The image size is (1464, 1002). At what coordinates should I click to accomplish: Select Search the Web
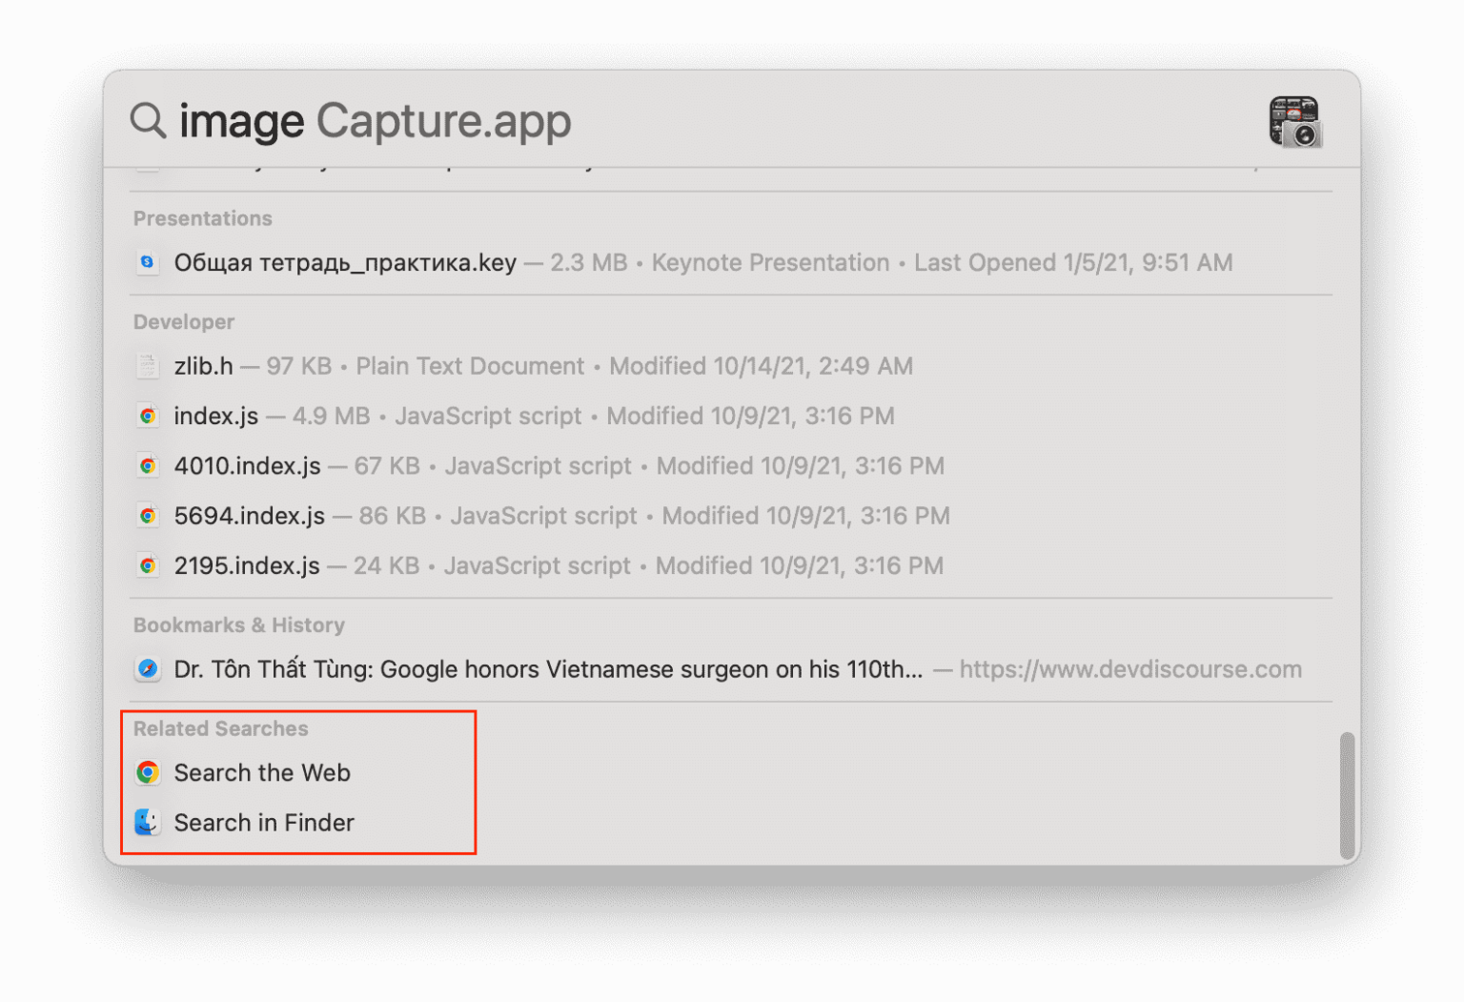263,773
